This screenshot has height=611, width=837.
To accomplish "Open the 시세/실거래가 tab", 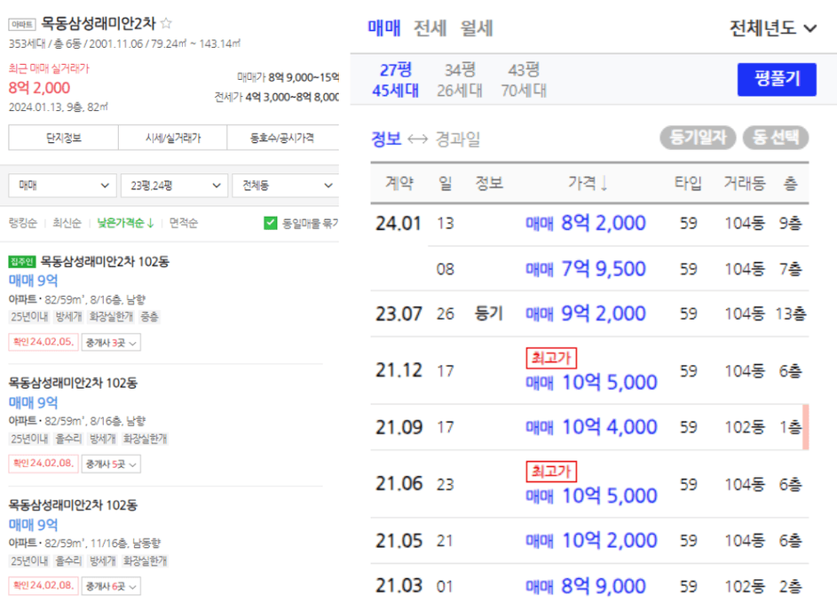I will (173, 138).
